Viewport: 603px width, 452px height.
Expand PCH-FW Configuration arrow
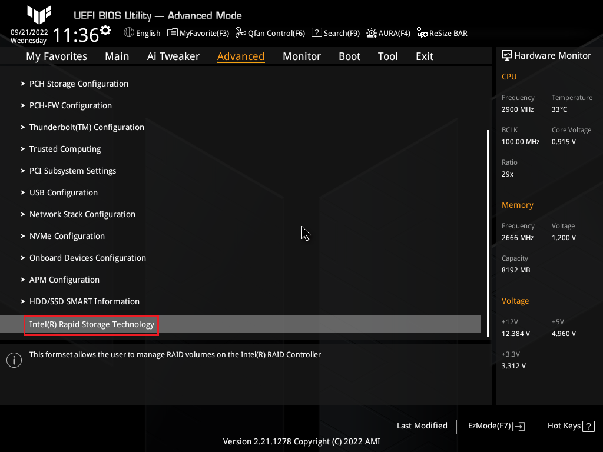tap(23, 105)
